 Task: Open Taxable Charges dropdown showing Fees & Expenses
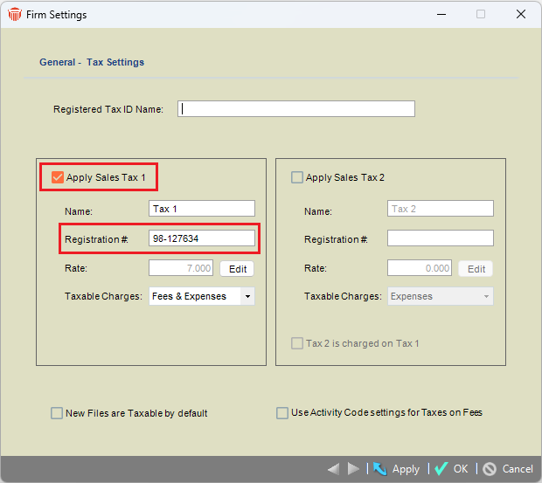(x=202, y=296)
